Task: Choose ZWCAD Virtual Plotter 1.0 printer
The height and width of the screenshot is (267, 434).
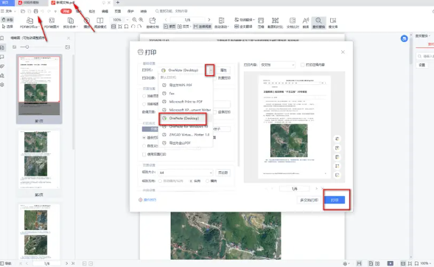Action: (x=186, y=135)
